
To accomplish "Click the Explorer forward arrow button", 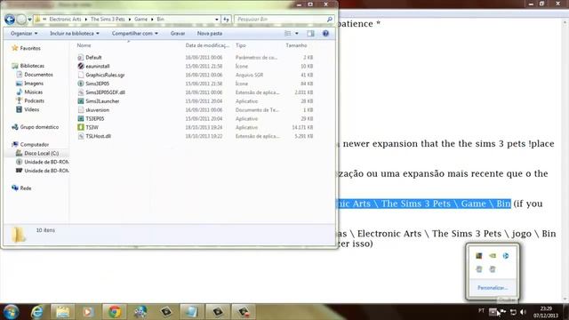I will [x=21, y=20].
